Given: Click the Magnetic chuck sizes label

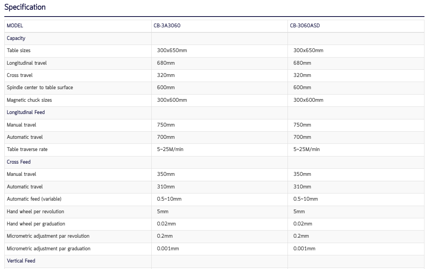Looking at the screenshot, I should pyautogui.click(x=29, y=100).
